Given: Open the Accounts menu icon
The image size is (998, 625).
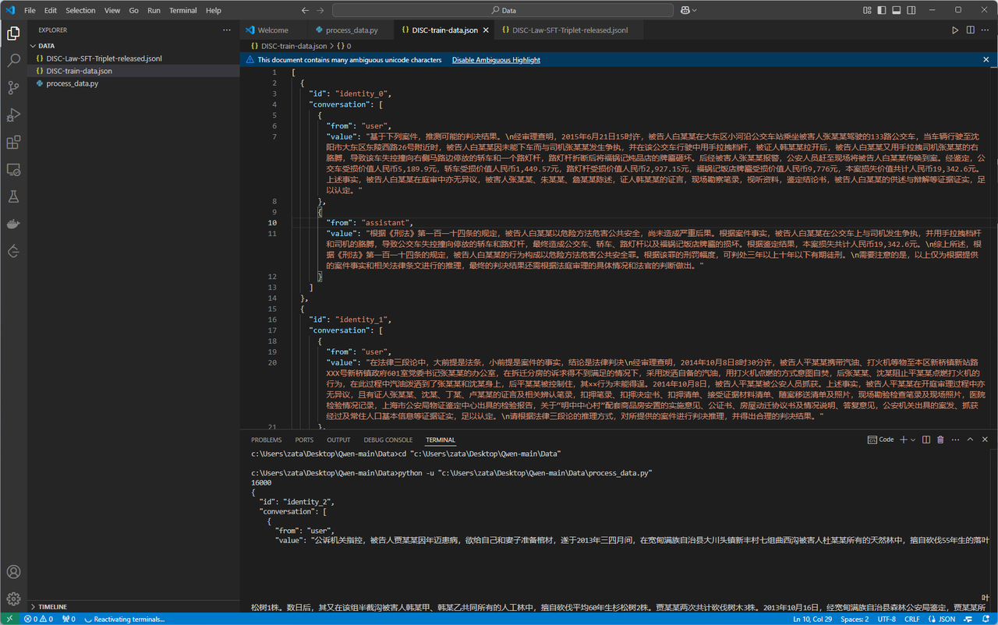Looking at the screenshot, I should click(x=13, y=572).
